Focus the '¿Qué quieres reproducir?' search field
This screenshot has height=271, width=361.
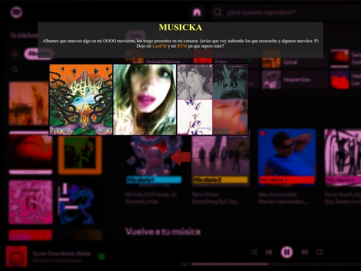click(x=285, y=12)
